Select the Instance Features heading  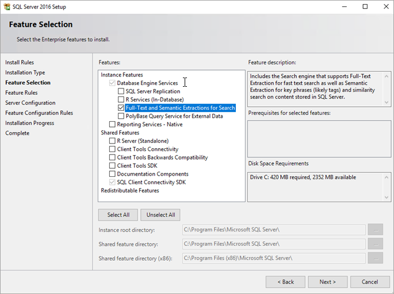122,75
